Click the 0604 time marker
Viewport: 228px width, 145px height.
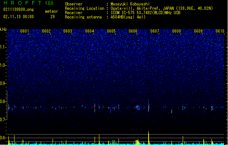[90, 31]
